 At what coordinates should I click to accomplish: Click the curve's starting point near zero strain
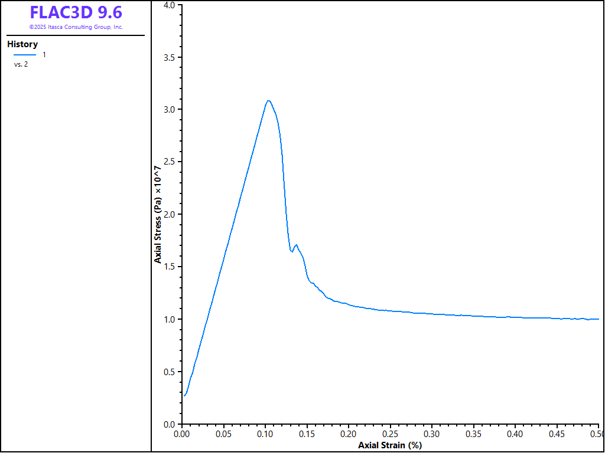[184, 395]
